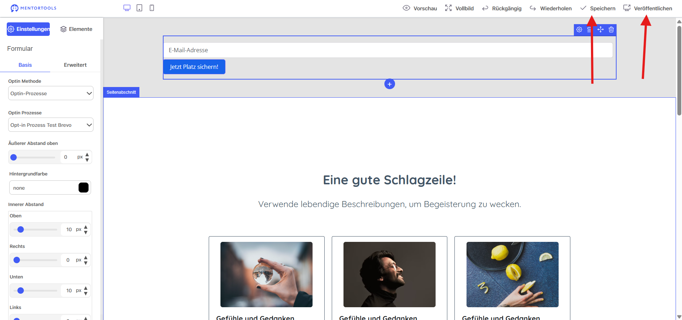The width and height of the screenshot is (682, 320).
Task: Decrease Äußerer Abstand oben with down arrow
Action: click(87, 160)
